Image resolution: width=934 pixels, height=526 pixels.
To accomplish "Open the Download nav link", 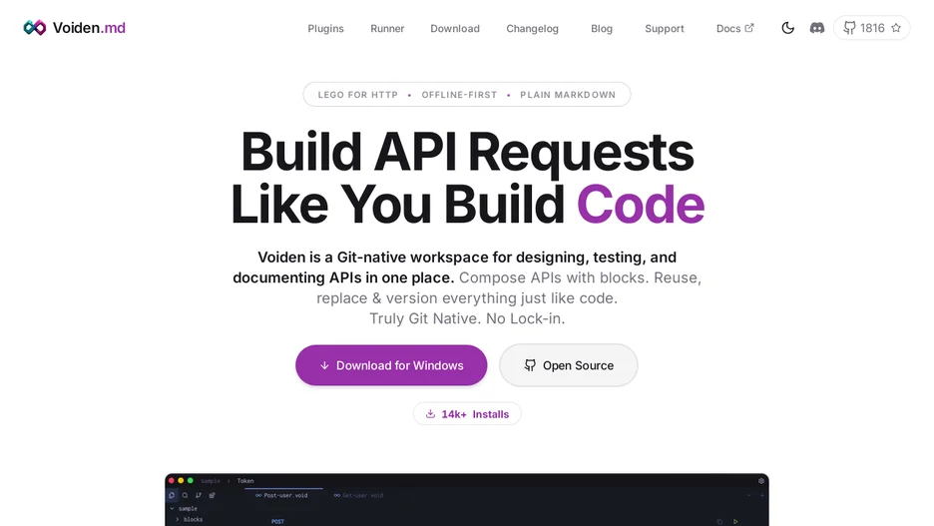I will click(455, 29).
